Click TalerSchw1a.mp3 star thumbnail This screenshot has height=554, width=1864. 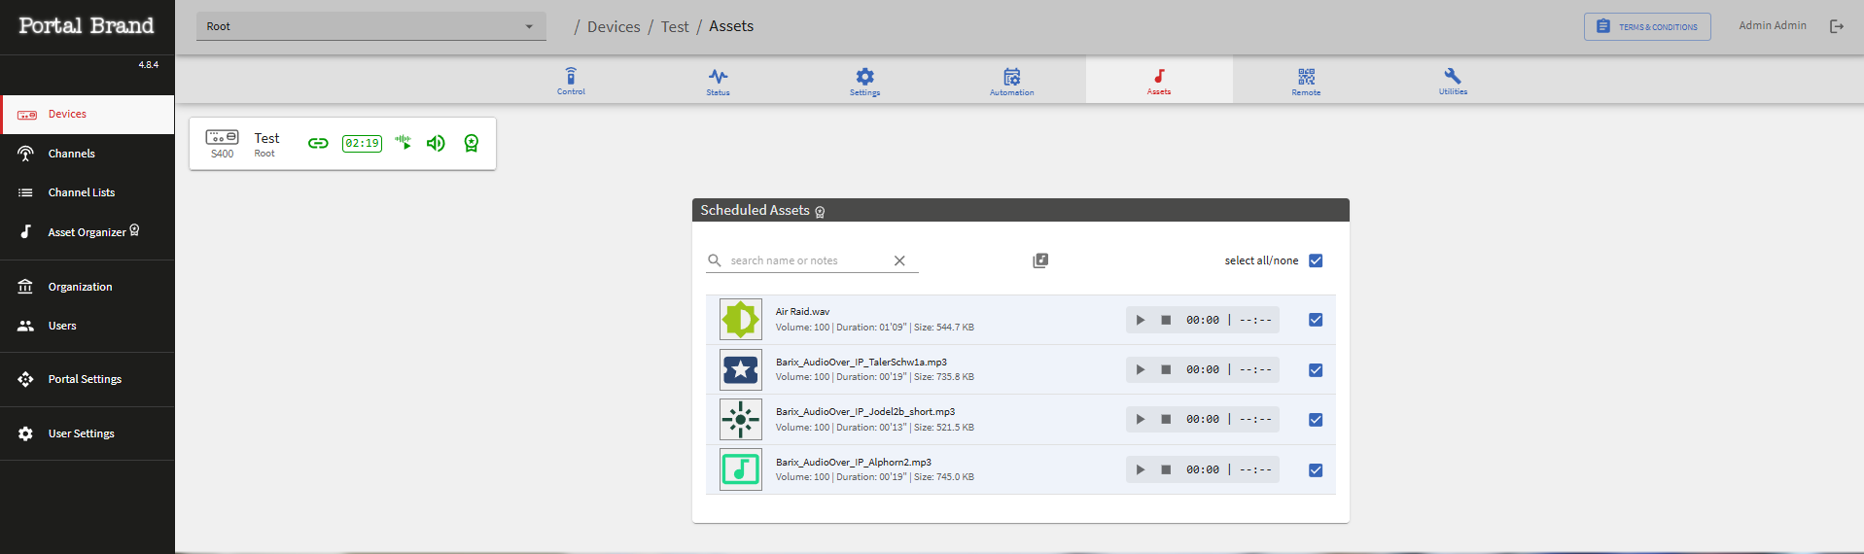coord(741,369)
